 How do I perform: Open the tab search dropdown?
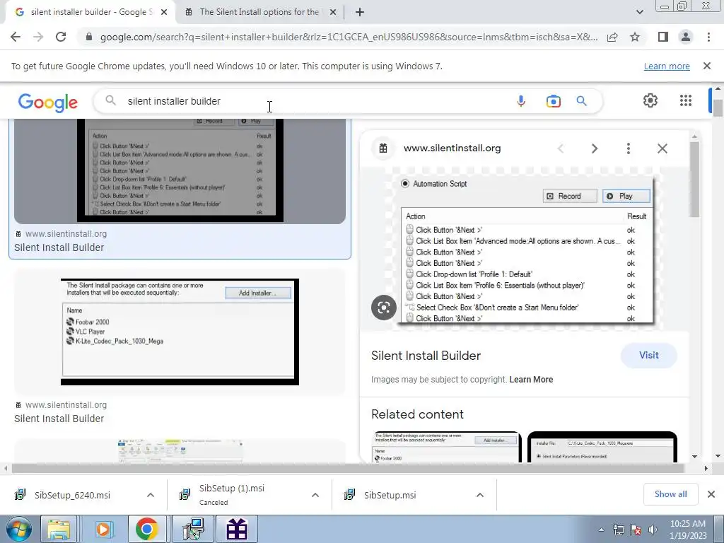tap(639, 13)
